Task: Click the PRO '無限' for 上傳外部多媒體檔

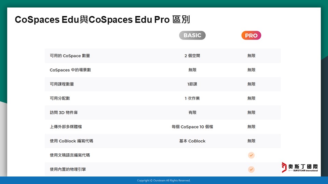Action: pos(251,127)
